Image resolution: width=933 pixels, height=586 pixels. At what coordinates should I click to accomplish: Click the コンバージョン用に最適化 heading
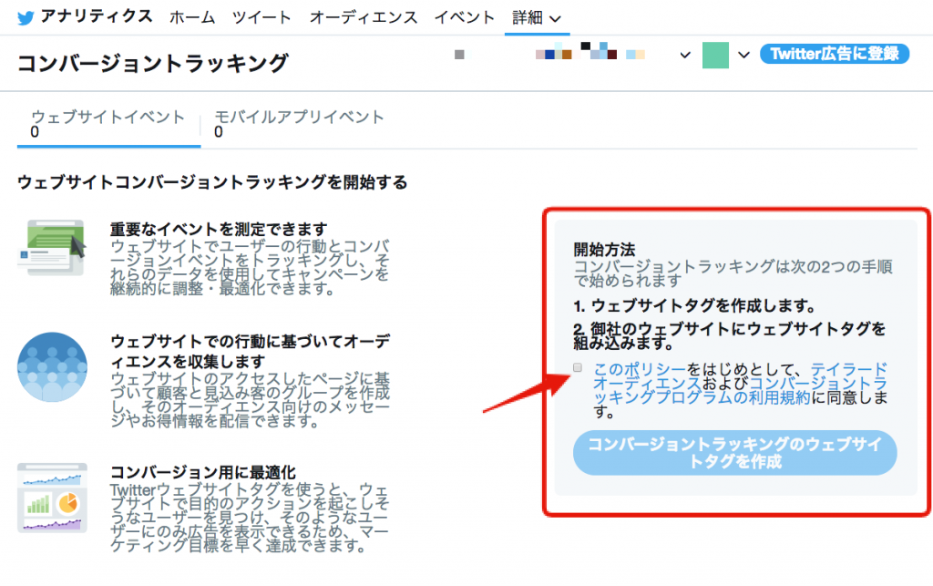tap(203, 472)
